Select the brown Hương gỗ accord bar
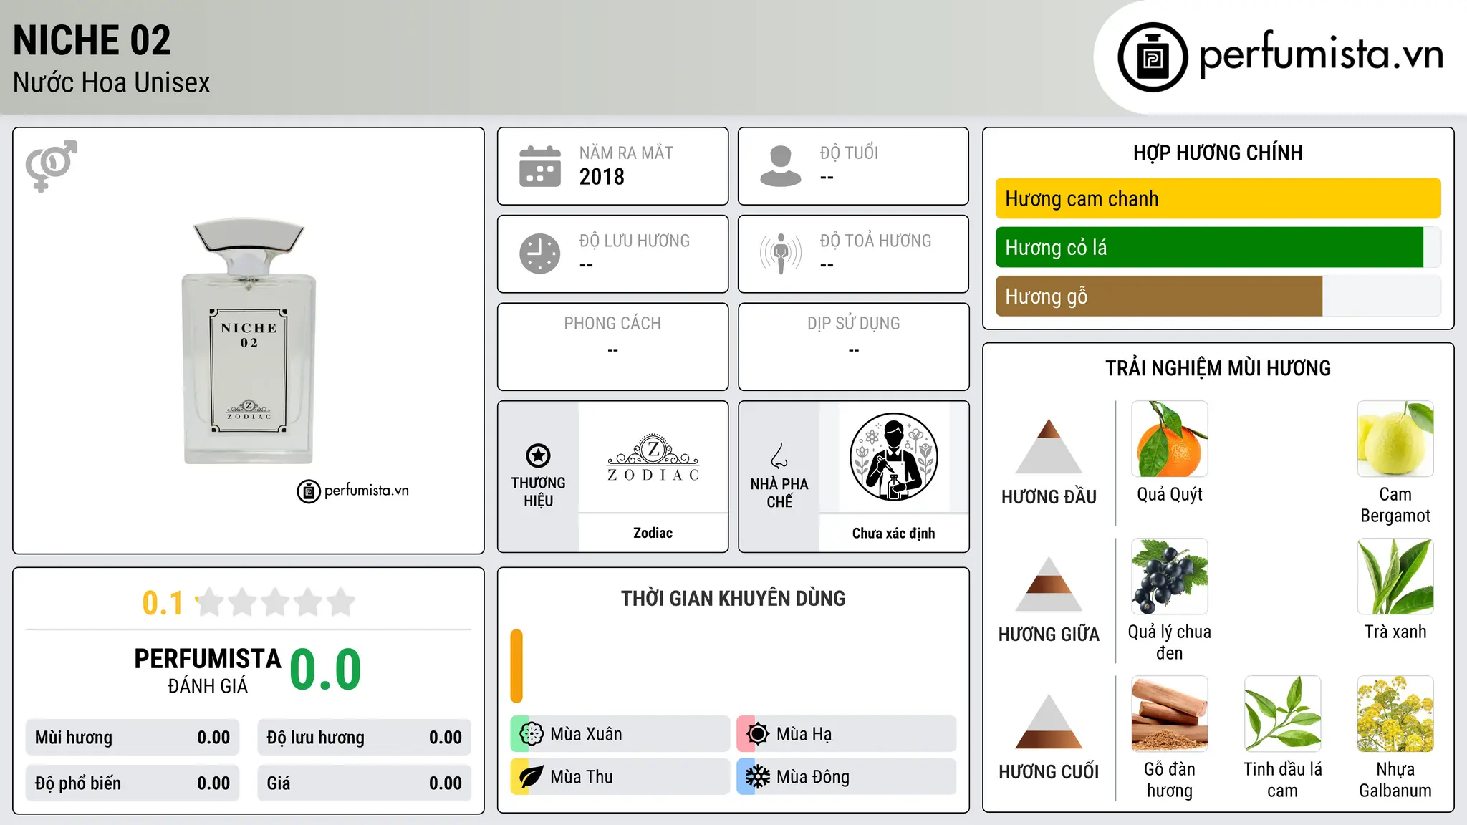 [1159, 296]
